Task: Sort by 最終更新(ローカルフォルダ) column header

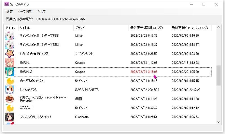Action: pyautogui.click(x=190, y=28)
